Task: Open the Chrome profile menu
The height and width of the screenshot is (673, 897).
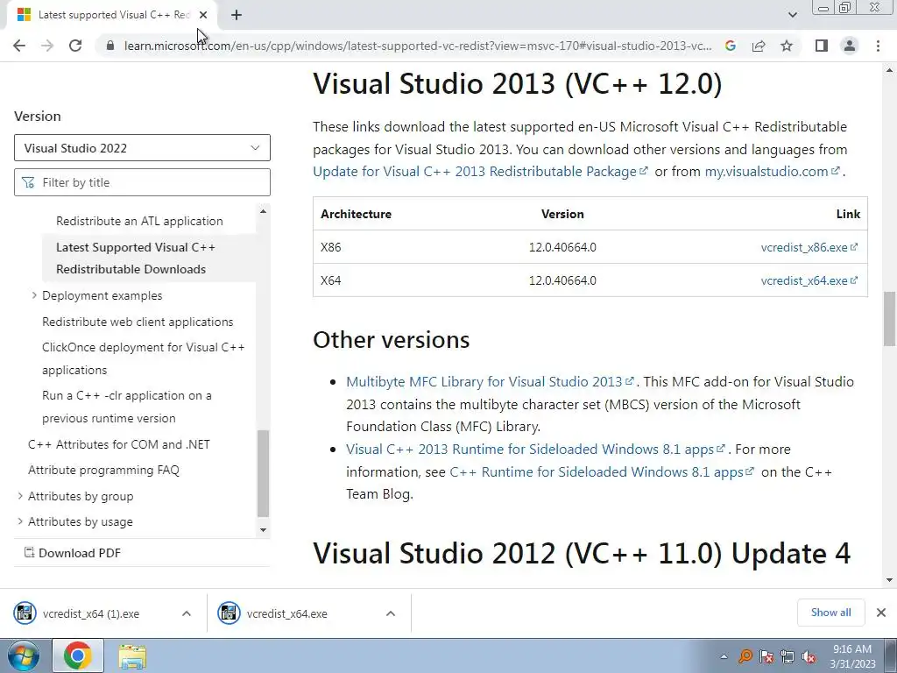Action: point(850,46)
